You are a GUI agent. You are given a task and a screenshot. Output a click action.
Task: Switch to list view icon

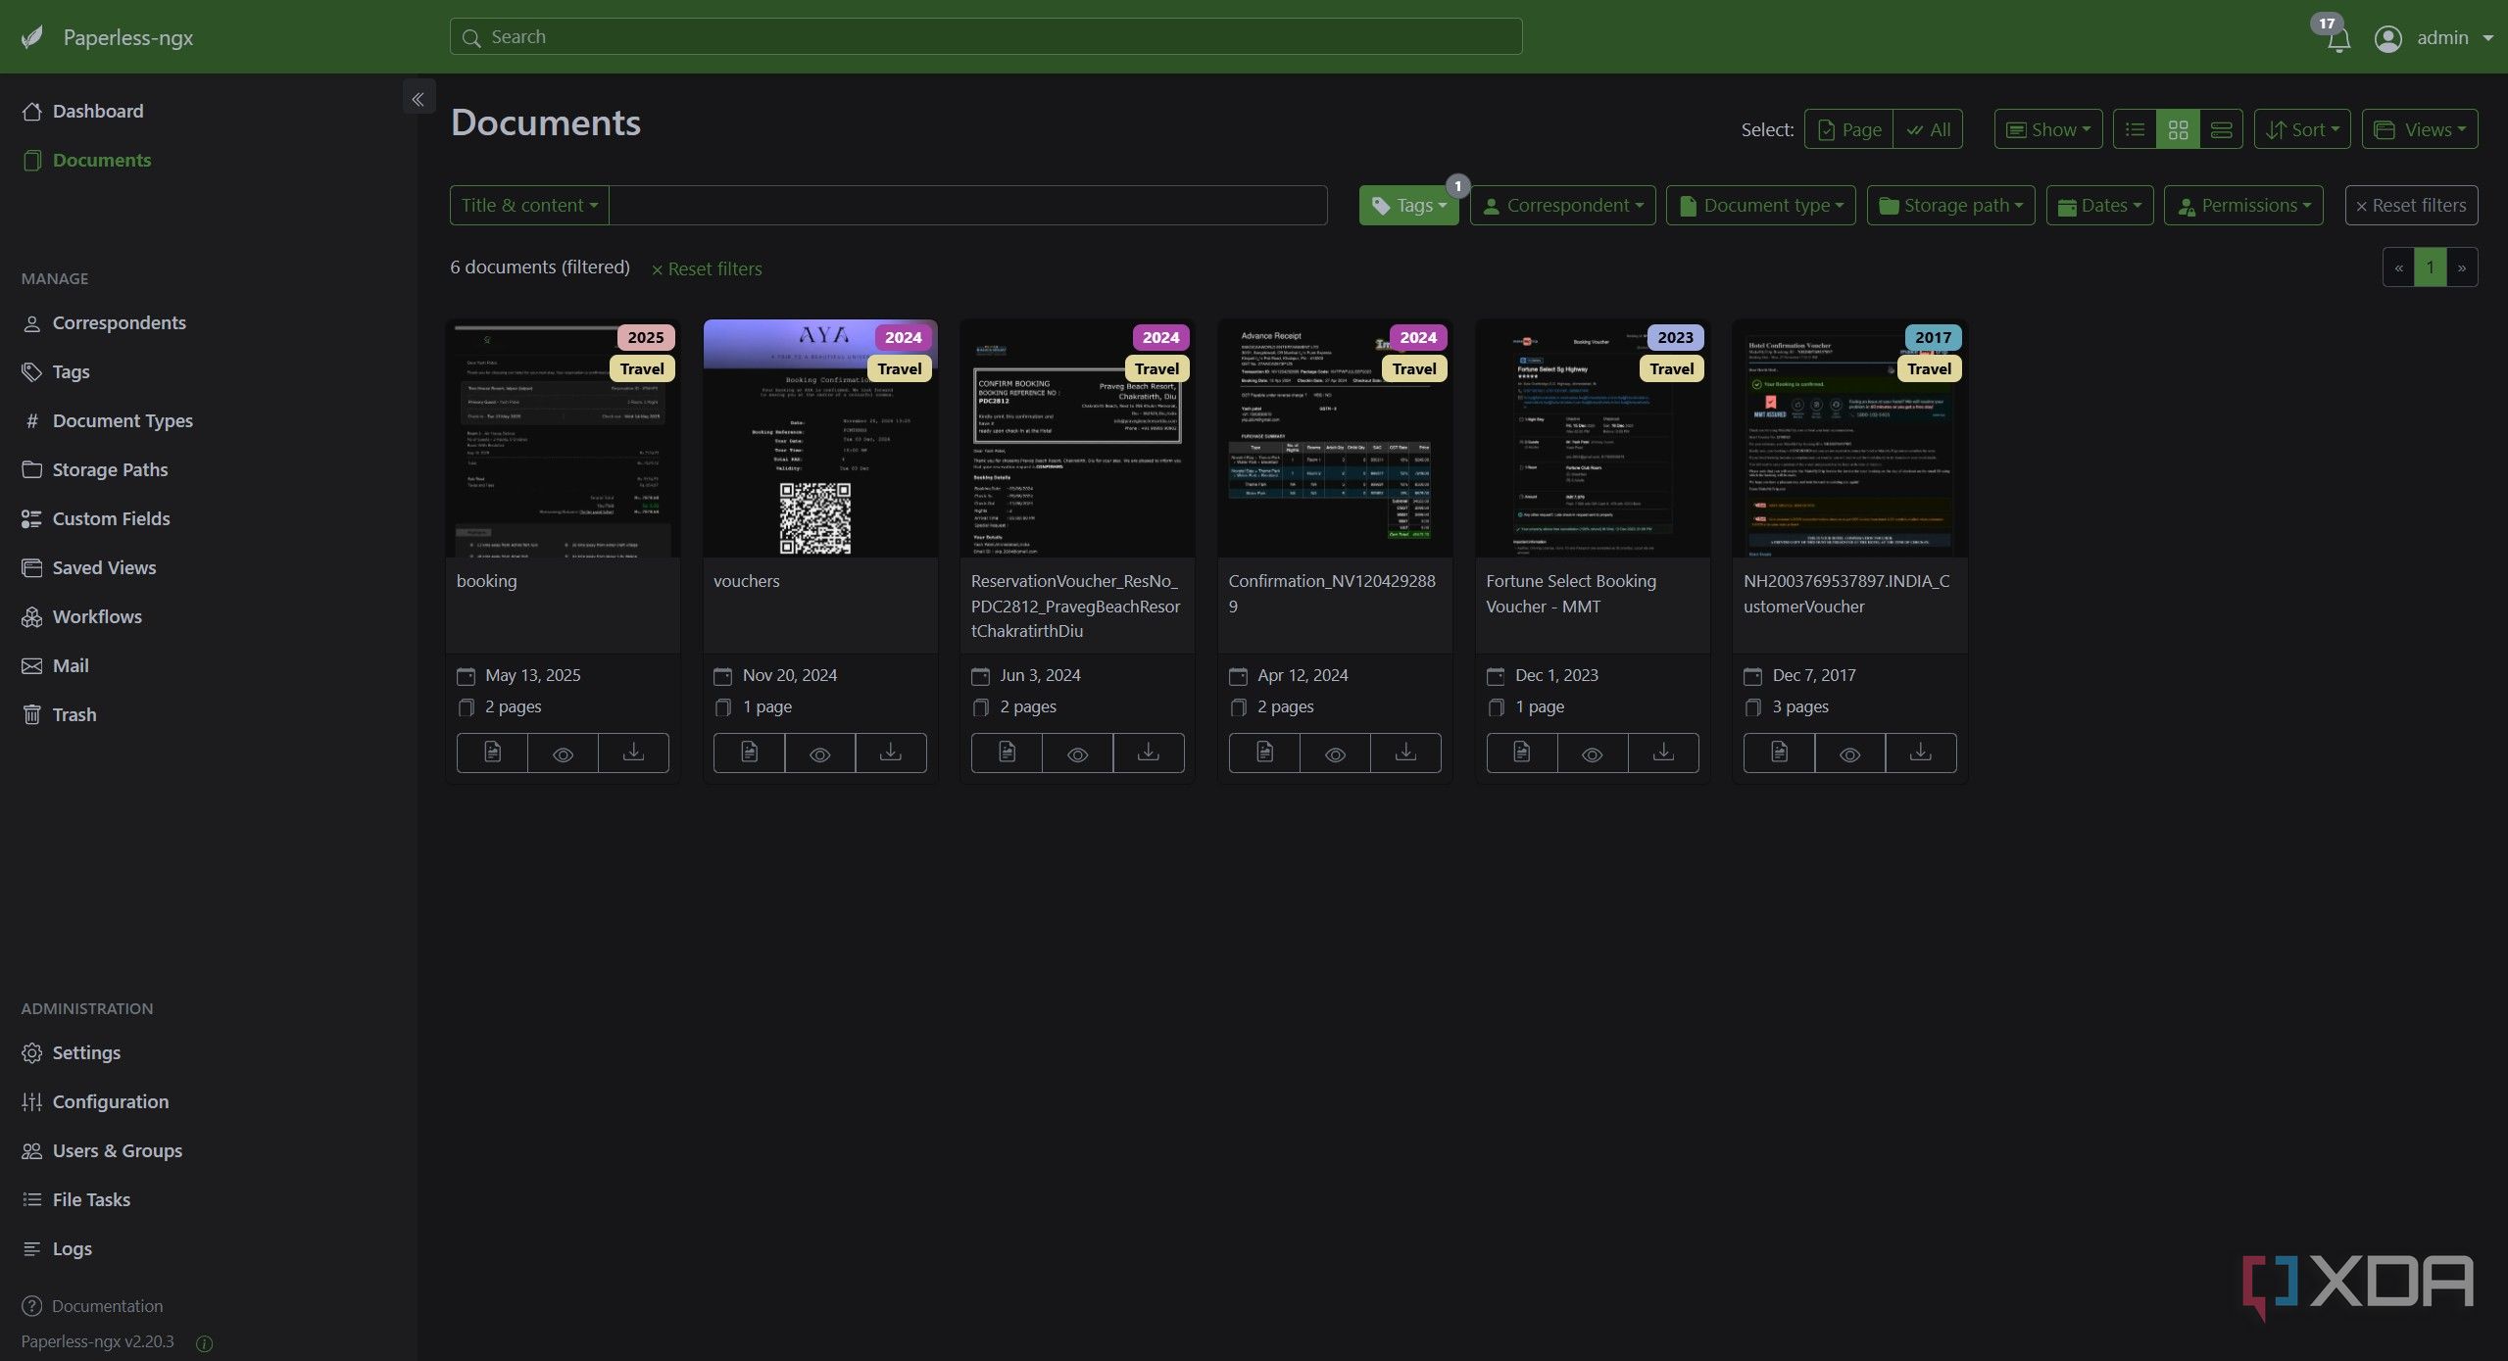2135,129
